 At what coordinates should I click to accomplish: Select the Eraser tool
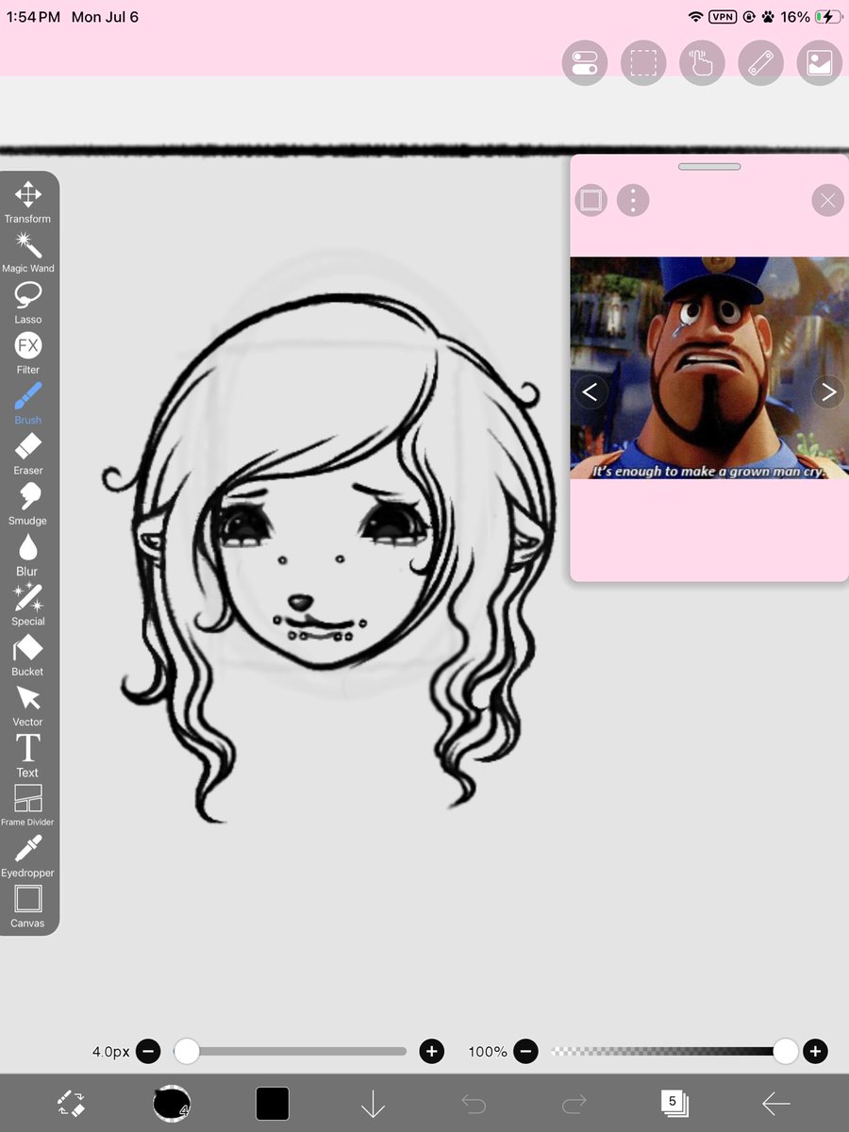[27, 454]
